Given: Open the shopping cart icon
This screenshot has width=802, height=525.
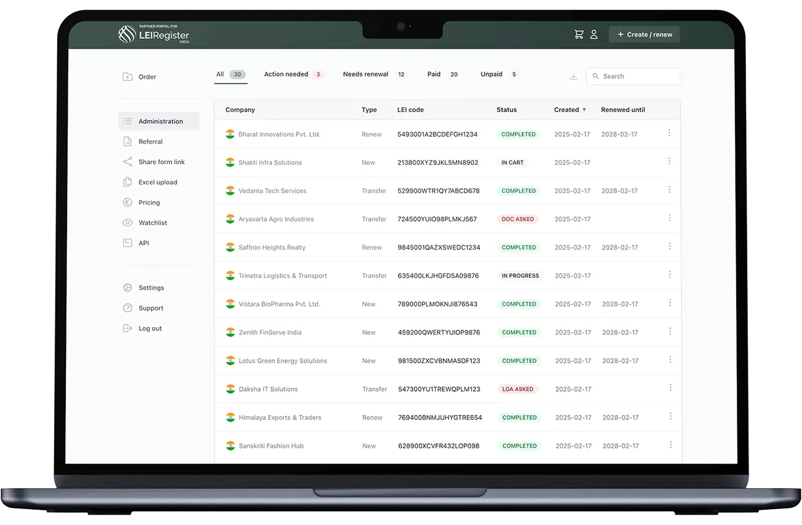Looking at the screenshot, I should [578, 34].
